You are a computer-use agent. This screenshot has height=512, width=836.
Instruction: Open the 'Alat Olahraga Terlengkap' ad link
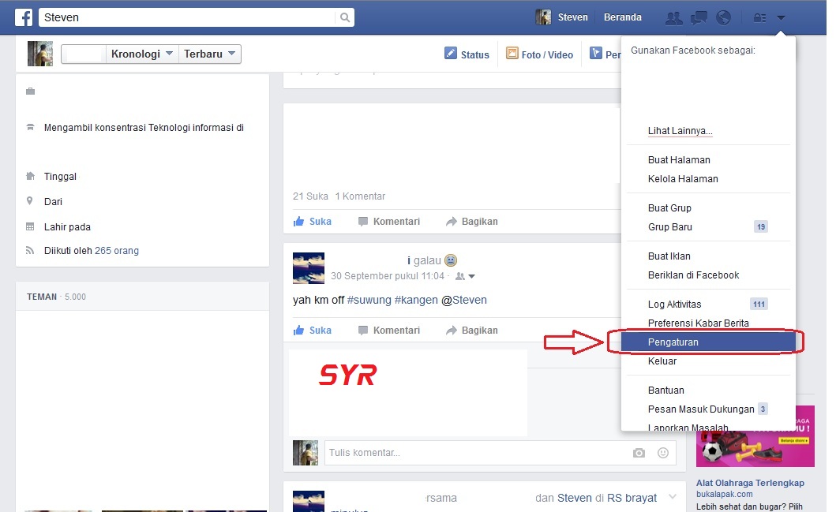tap(750, 483)
